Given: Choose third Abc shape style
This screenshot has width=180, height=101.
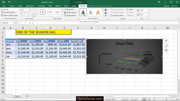Looking at the screenshot, I should point(57,12).
